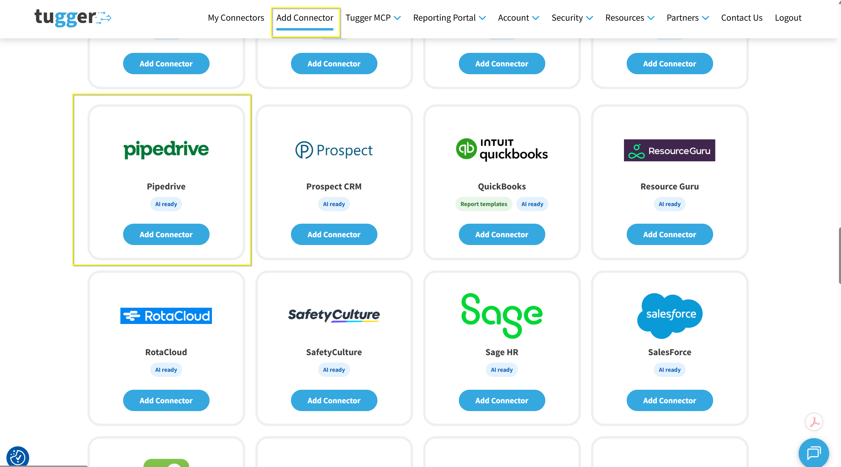
Task: Click the QuickBooks title text
Action: coord(502,186)
